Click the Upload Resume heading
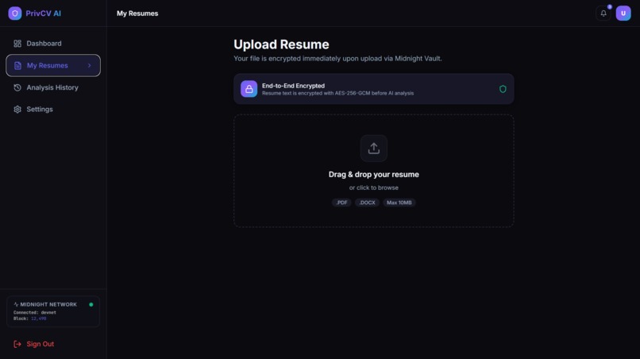Image resolution: width=640 pixels, height=359 pixels. coord(281,44)
